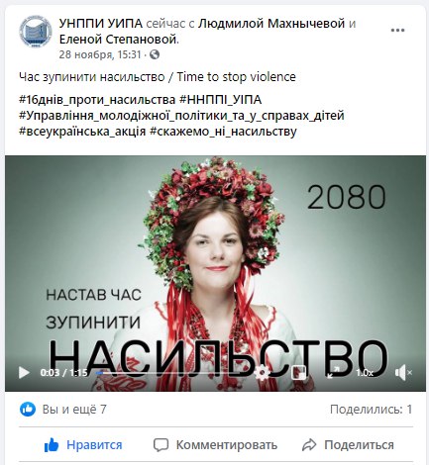This screenshot has height=465, width=429.
Task: Click Поделиться share button
Action: pos(348,445)
